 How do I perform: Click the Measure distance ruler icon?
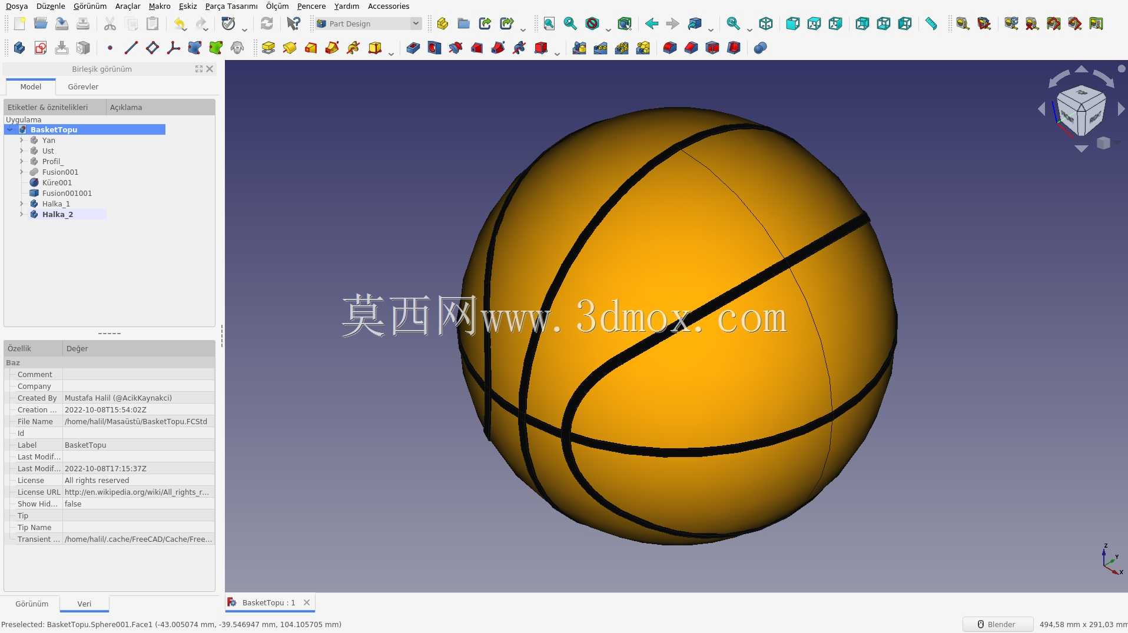931,24
